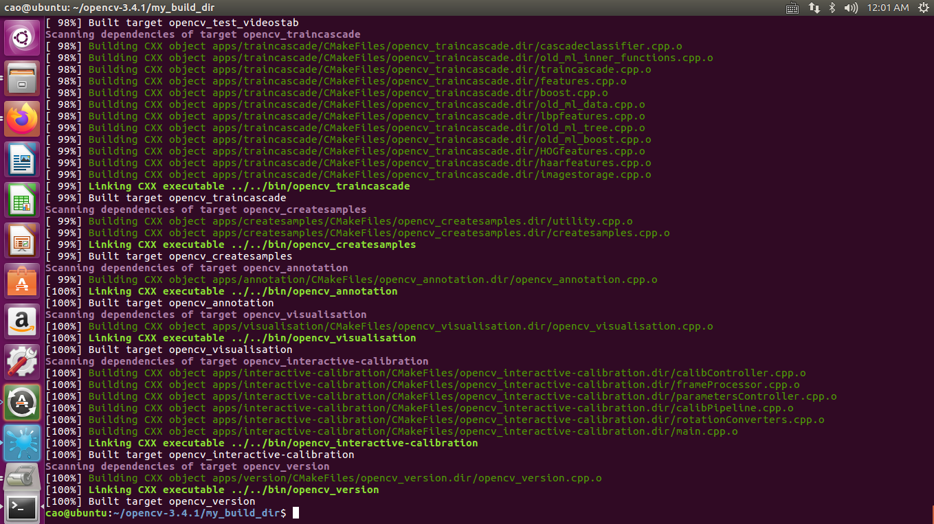Click 'Built target opencv_annotation' line

pos(159,303)
